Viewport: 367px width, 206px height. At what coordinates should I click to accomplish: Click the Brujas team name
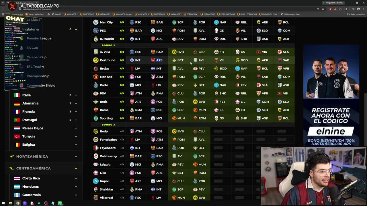pos(105,68)
